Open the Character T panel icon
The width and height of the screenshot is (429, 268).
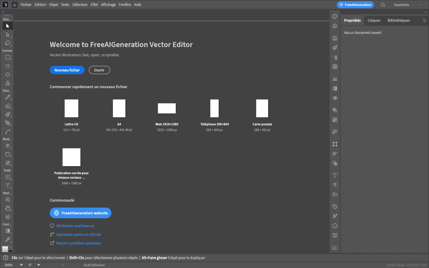[335, 175]
